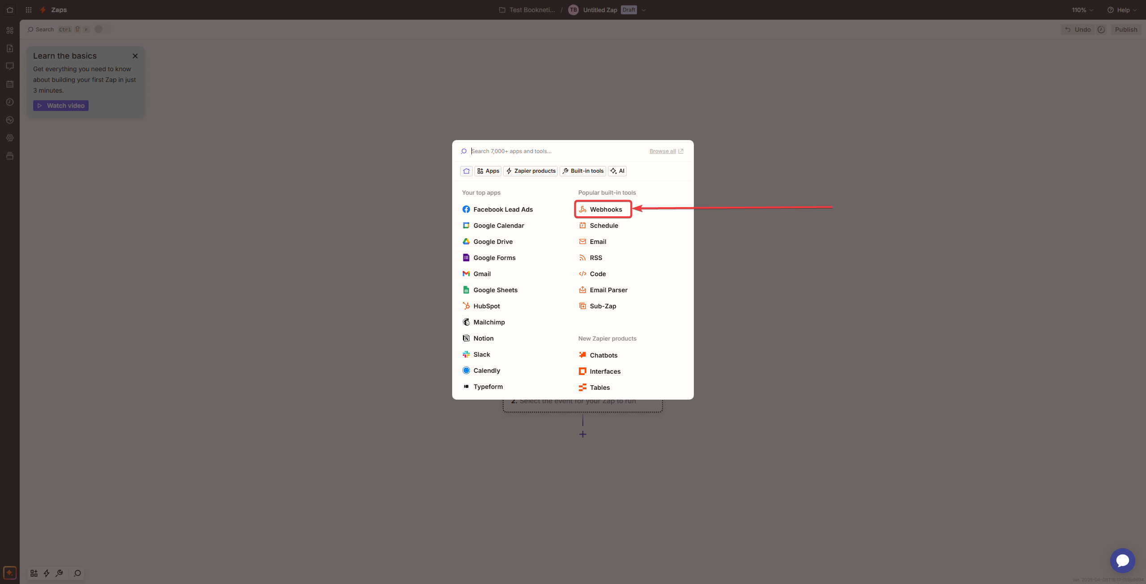Click the lightning bolt icon in the bottom toolbar

click(47, 573)
